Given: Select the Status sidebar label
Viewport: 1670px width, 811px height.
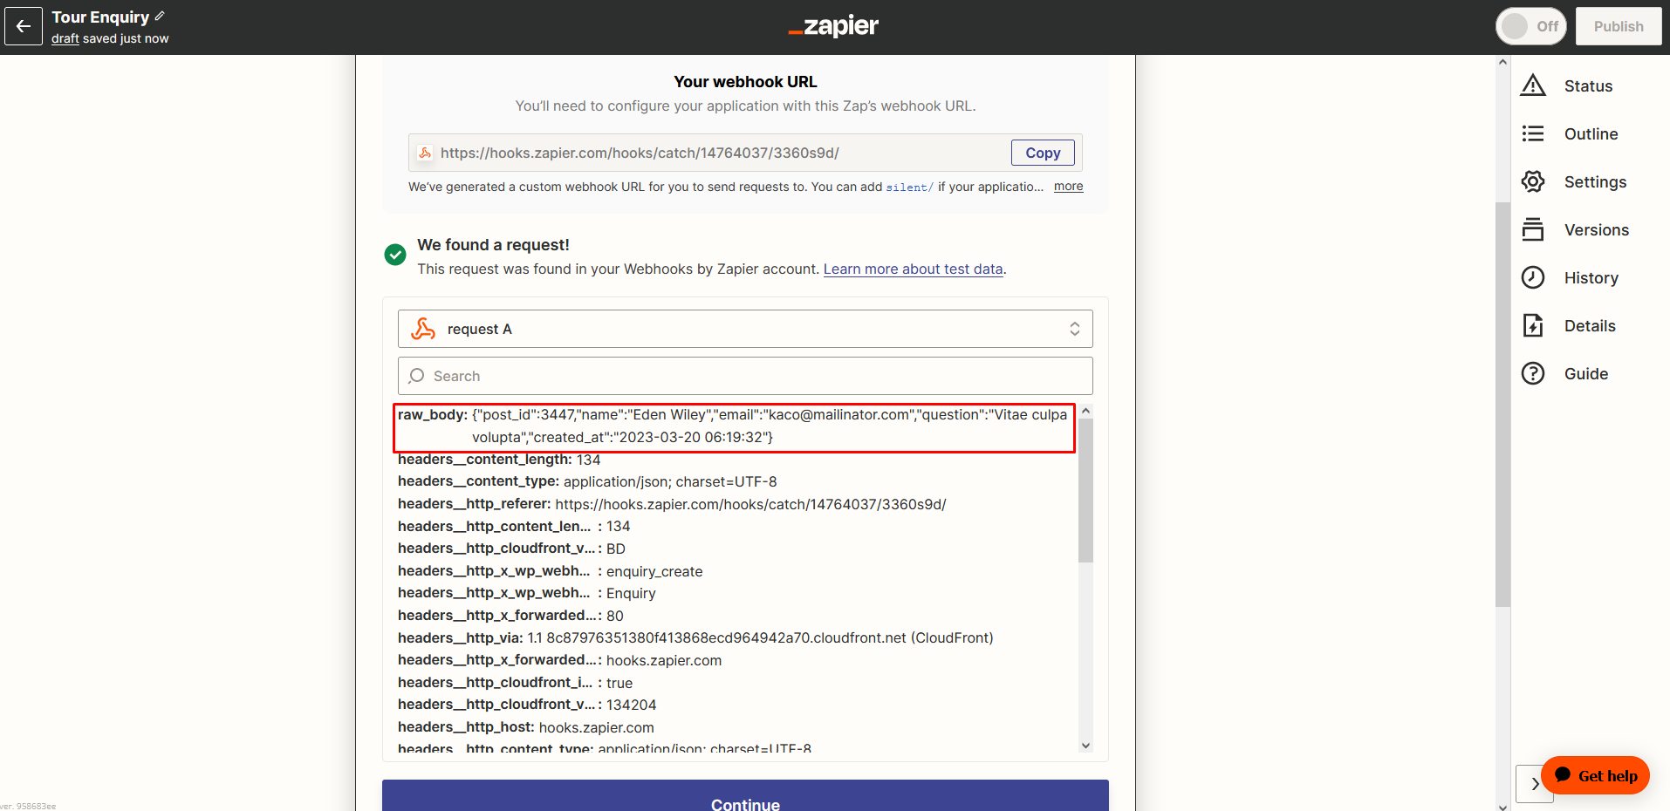Looking at the screenshot, I should 1588,85.
